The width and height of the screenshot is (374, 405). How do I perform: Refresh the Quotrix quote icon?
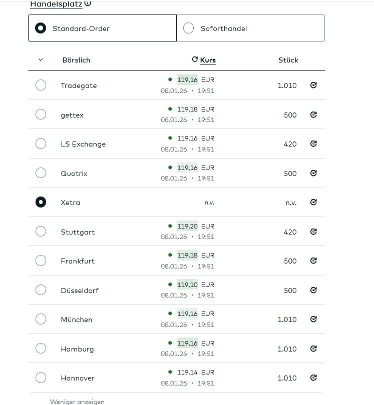coord(313,173)
